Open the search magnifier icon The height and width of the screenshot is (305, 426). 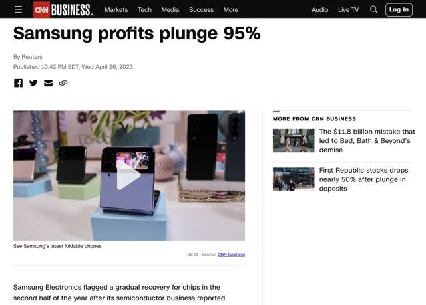tap(373, 9)
